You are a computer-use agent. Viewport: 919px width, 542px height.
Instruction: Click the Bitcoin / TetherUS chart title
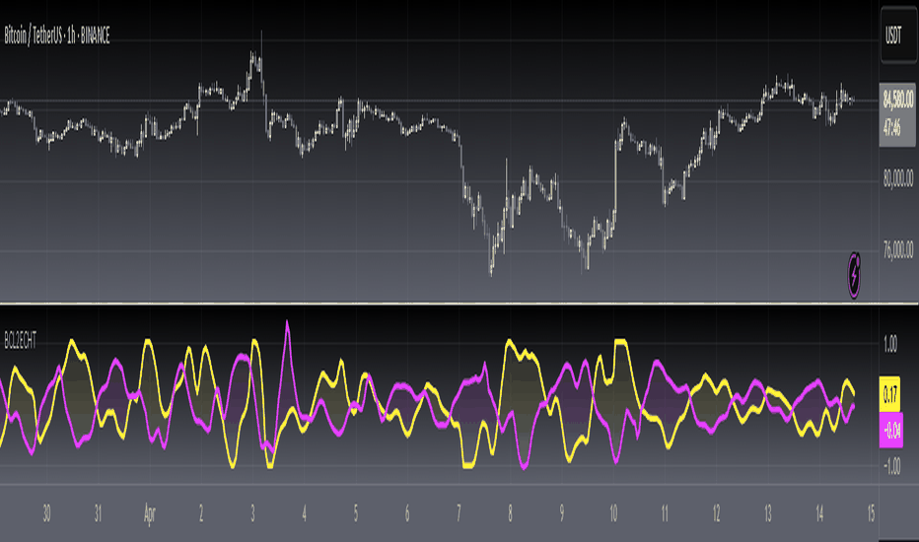pos(57,36)
